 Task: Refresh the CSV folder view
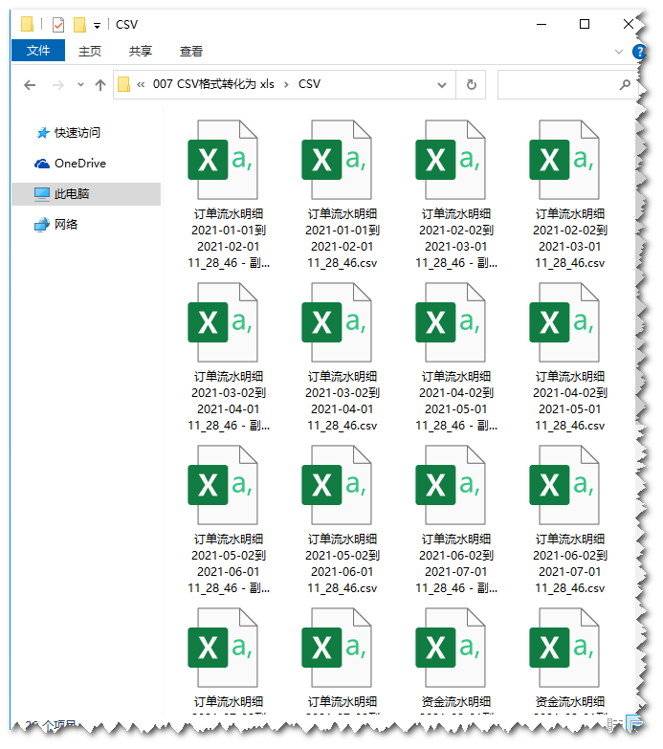(471, 84)
